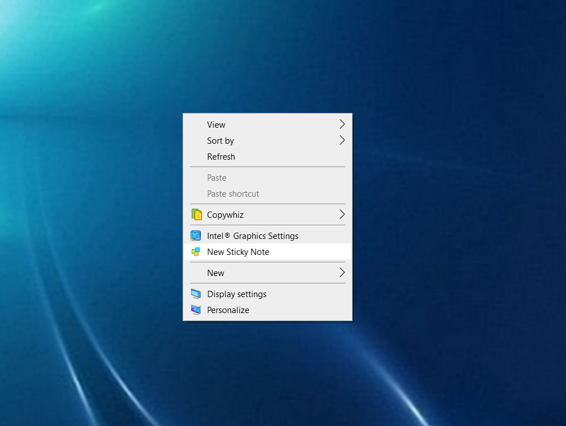
Task: Create a New Sticky Note
Action: click(x=238, y=251)
